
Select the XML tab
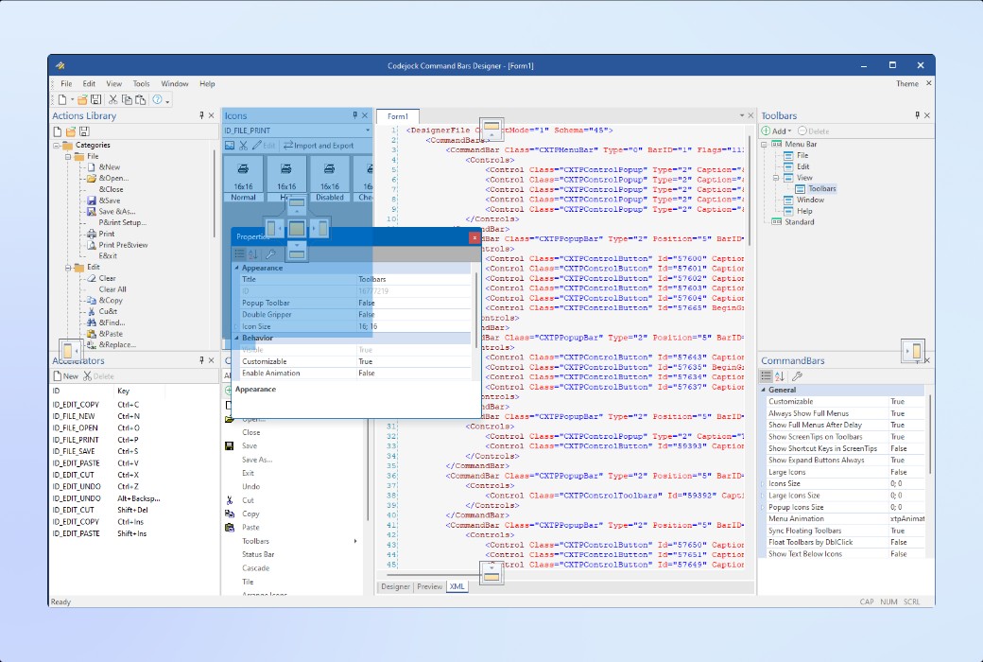[457, 586]
